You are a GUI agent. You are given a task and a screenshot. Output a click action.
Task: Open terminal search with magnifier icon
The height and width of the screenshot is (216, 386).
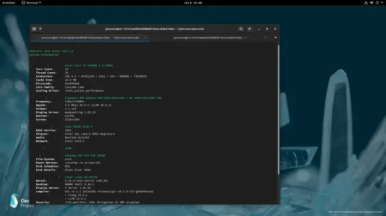point(241,29)
